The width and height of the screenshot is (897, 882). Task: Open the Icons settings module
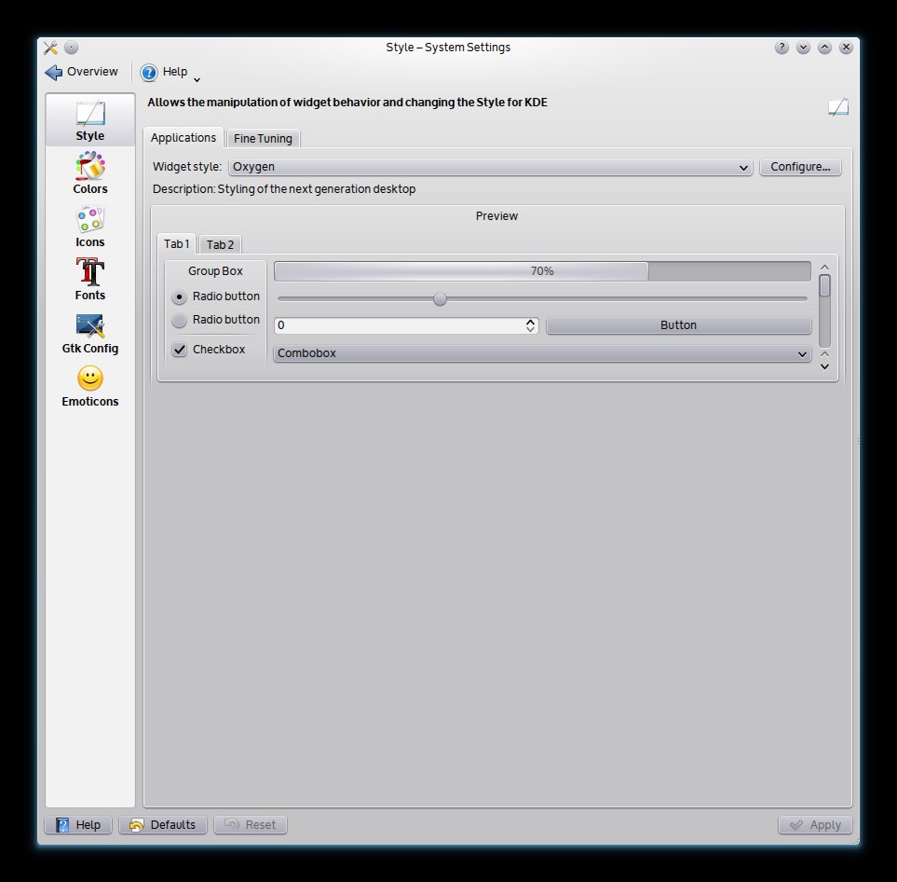(x=89, y=227)
